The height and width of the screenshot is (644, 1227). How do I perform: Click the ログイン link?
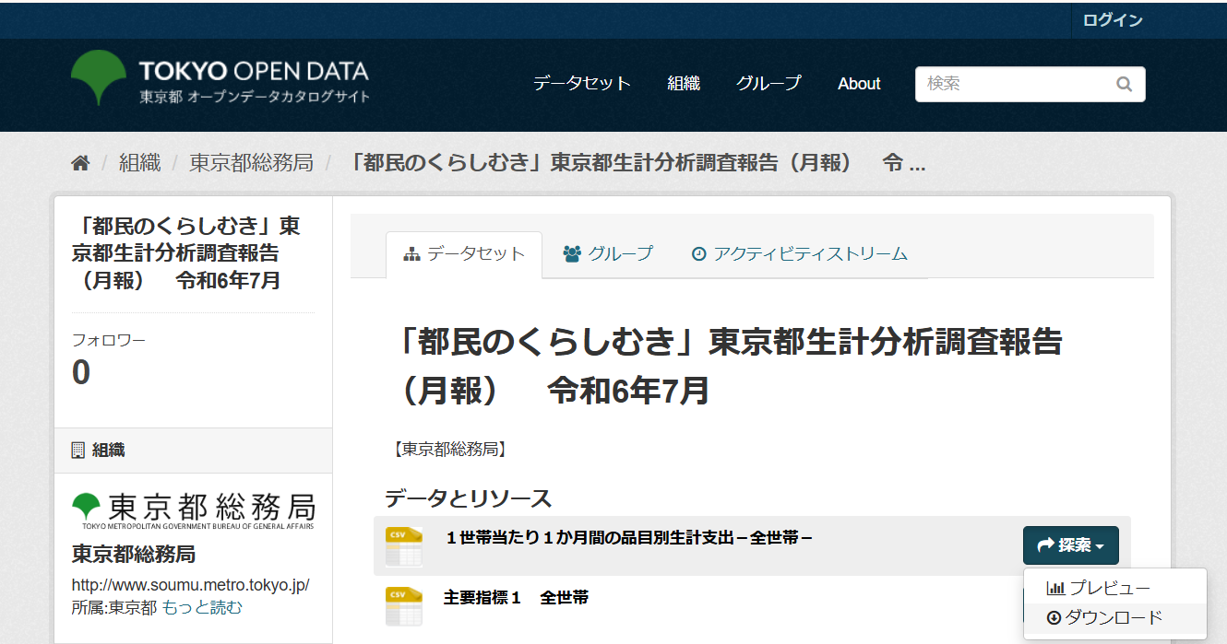pyautogui.click(x=1113, y=20)
